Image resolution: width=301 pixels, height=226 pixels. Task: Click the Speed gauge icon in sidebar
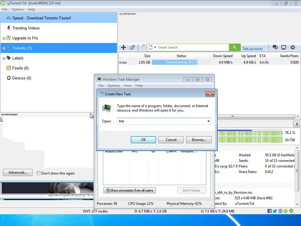[x=9, y=18]
